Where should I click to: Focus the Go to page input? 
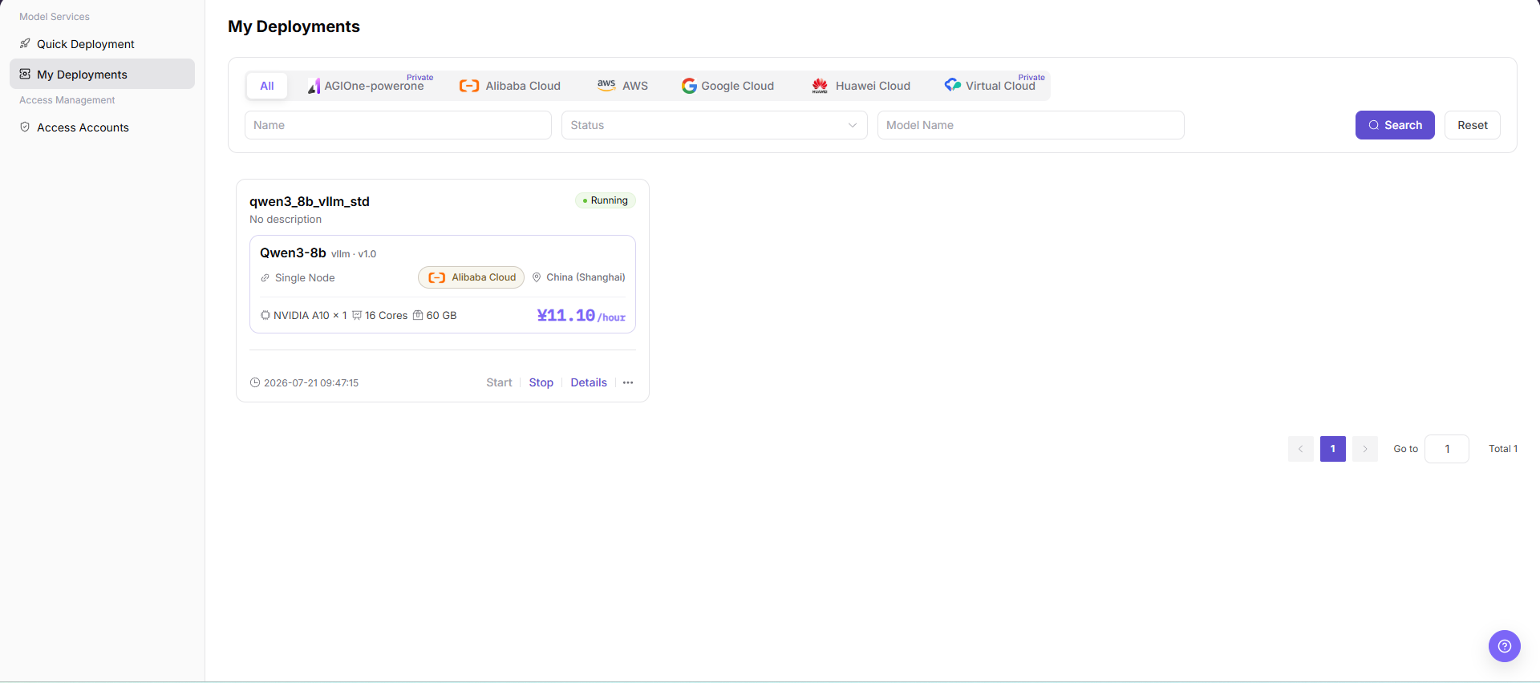tap(1447, 449)
